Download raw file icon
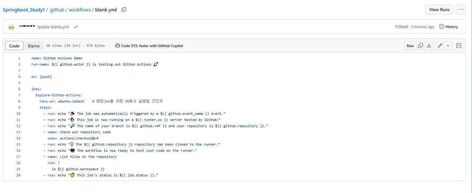 click(x=429, y=46)
